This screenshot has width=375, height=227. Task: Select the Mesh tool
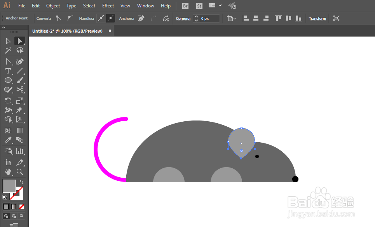8,131
